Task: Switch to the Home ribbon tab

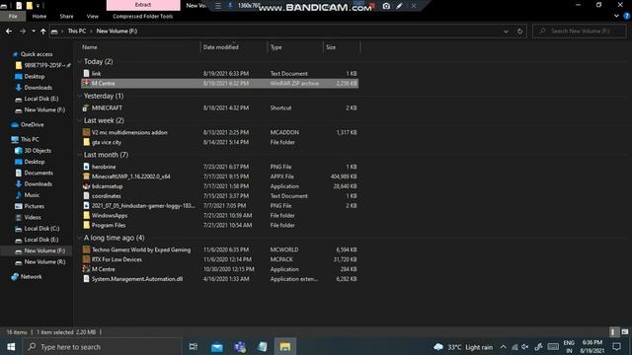Action: (x=39, y=16)
